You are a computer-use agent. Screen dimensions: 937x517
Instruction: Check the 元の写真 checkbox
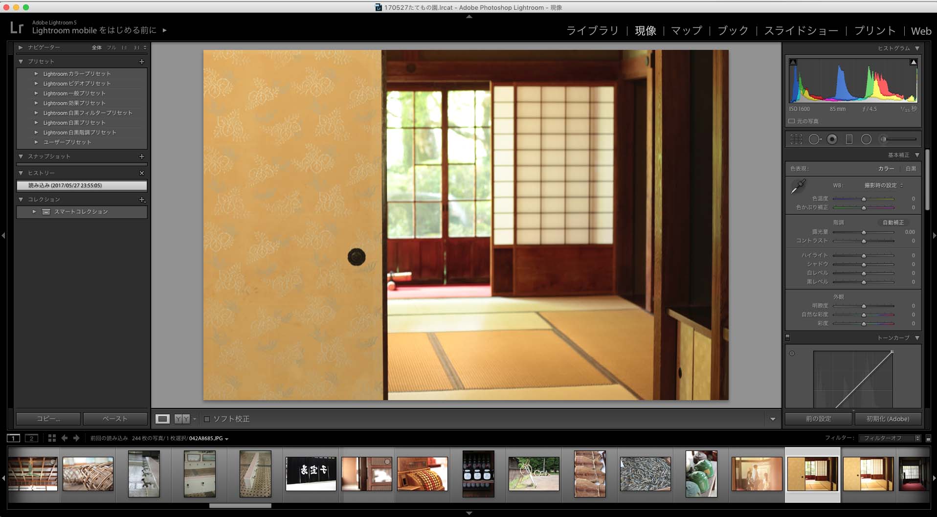point(792,121)
